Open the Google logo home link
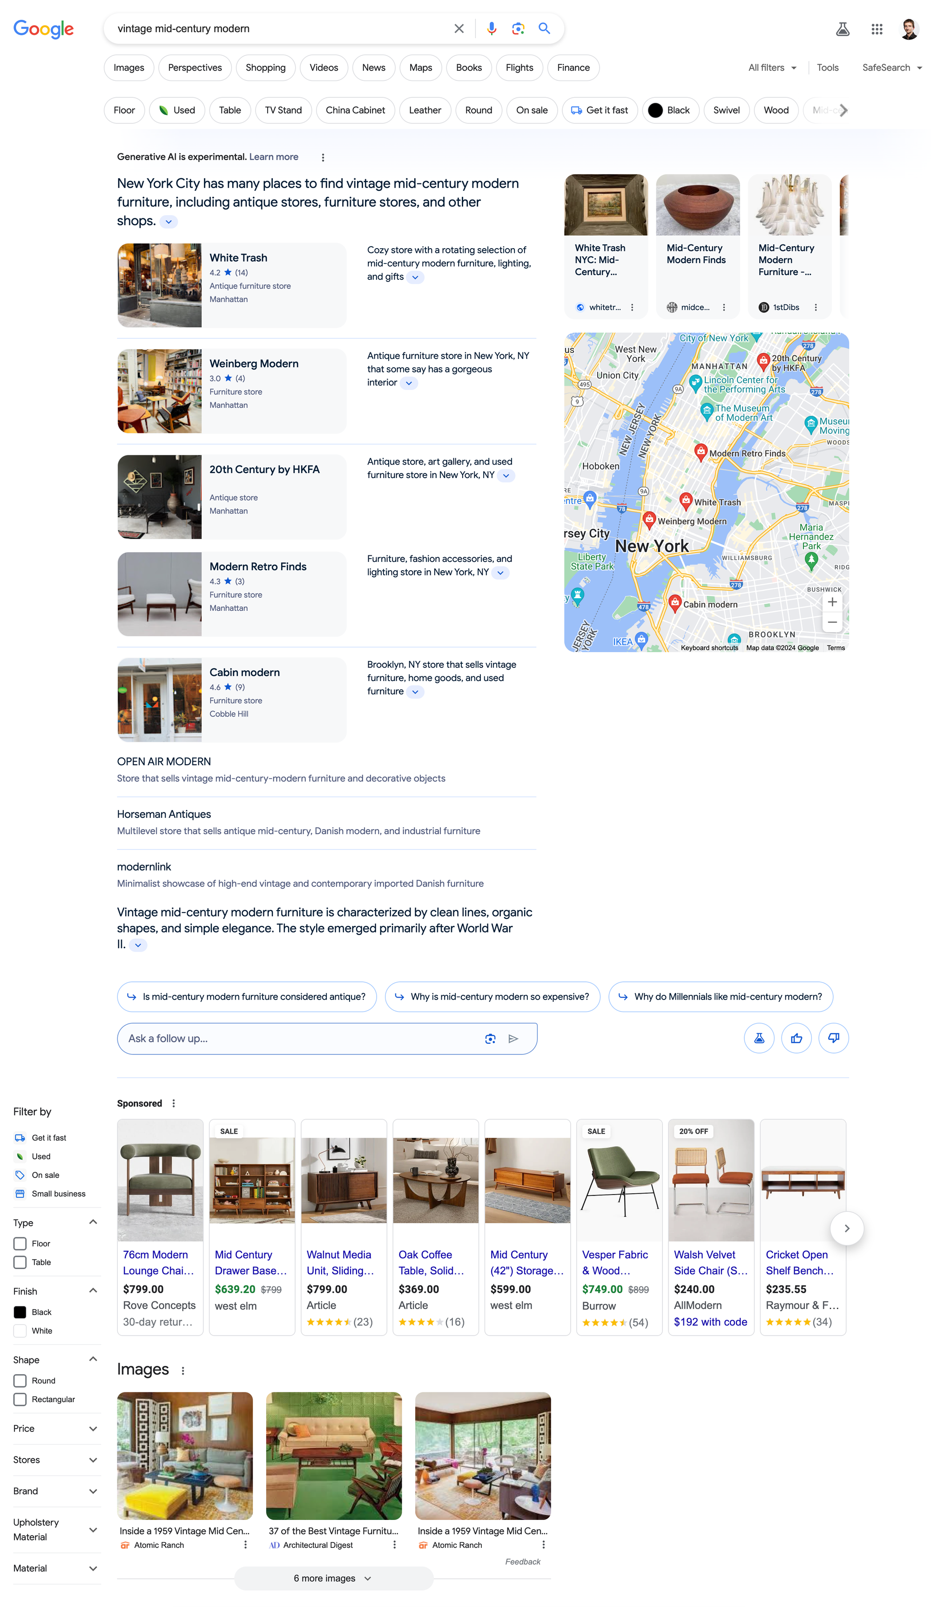Screen dimensions: 931x1607 click(x=43, y=29)
